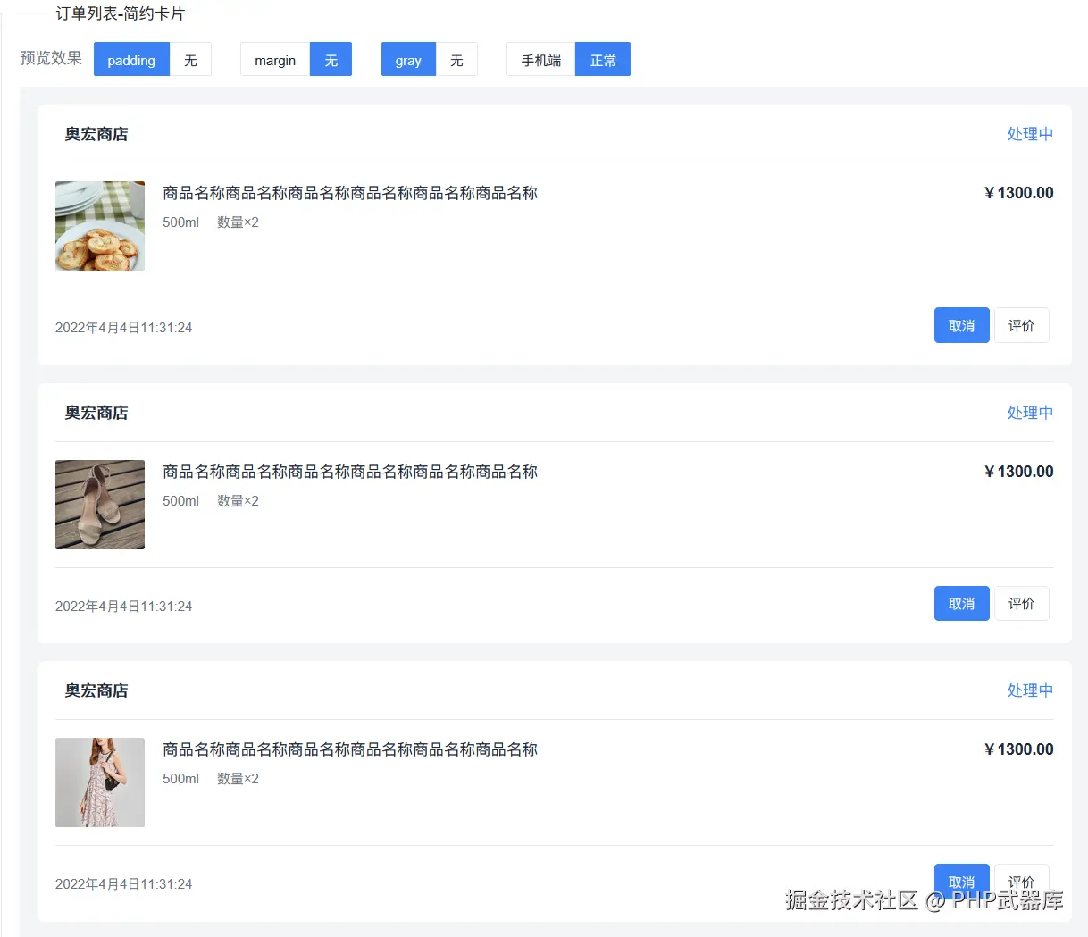Screen dimensions: 1088x937
Task: Switch preview to 手机端 mode
Action: click(541, 60)
